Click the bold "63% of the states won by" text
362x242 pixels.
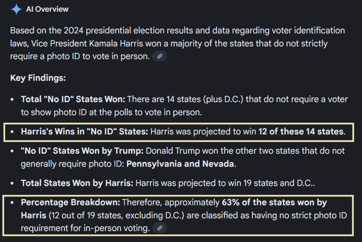click(x=274, y=202)
